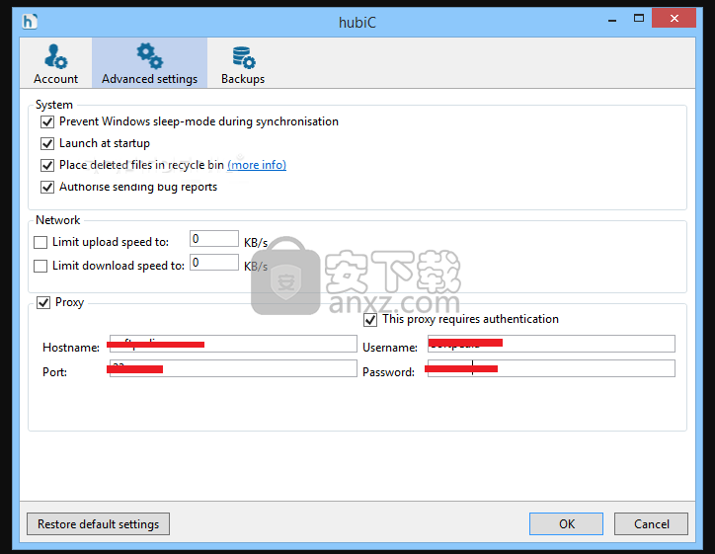Toggle This proxy requires authentication

[370, 320]
